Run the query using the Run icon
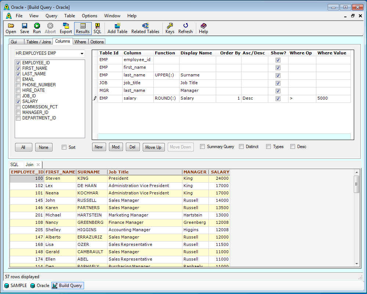Image resolution: width=367 pixels, height=294 pixels. [x=37, y=28]
